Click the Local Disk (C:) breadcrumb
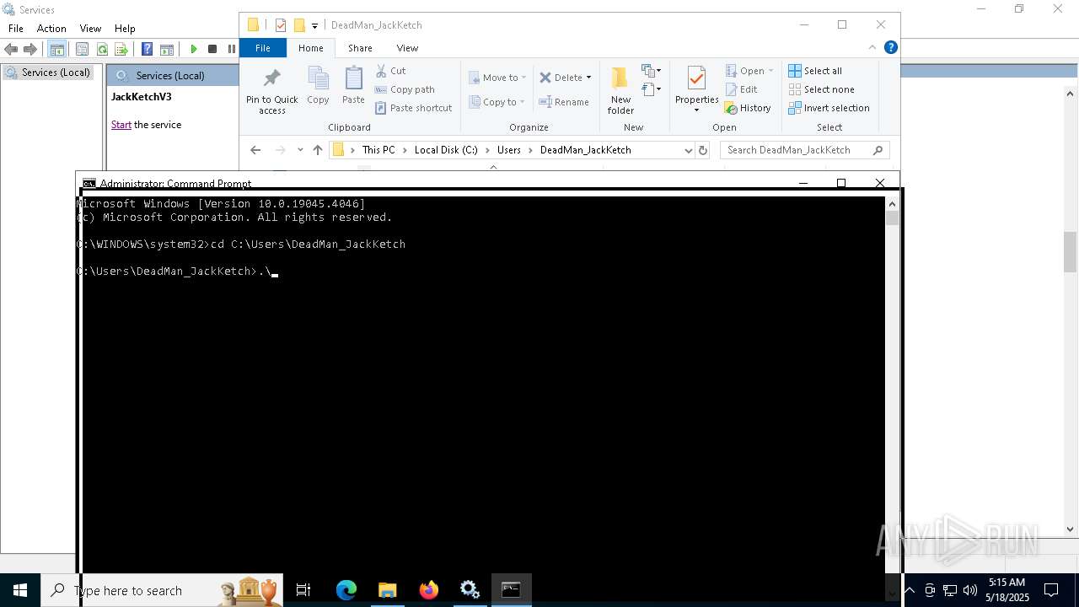Screen dimensions: 1079x607 coord(446,150)
